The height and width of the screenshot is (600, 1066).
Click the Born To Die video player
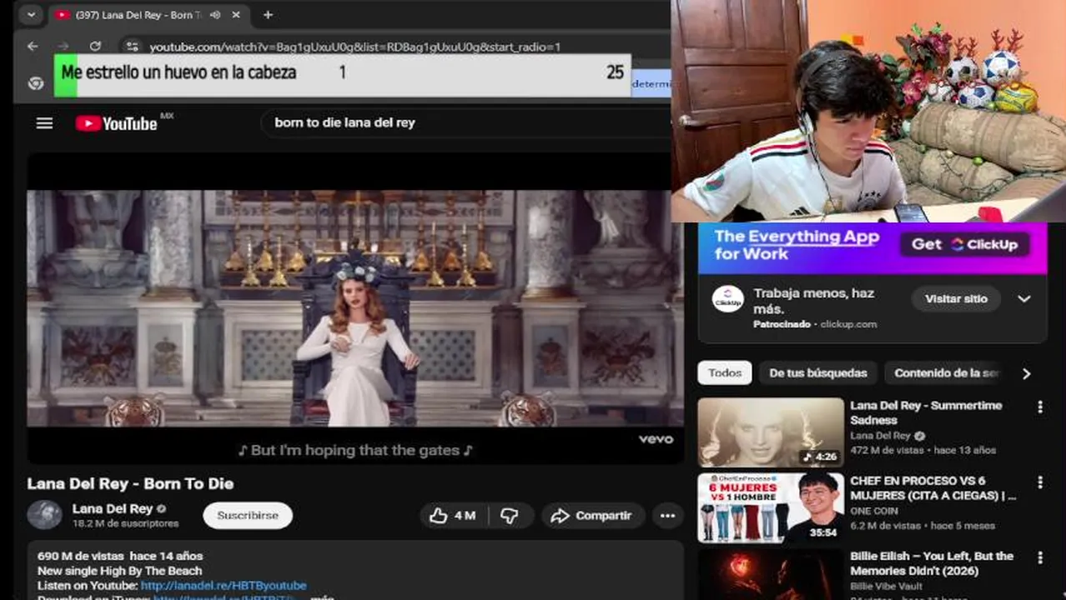[355, 308]
